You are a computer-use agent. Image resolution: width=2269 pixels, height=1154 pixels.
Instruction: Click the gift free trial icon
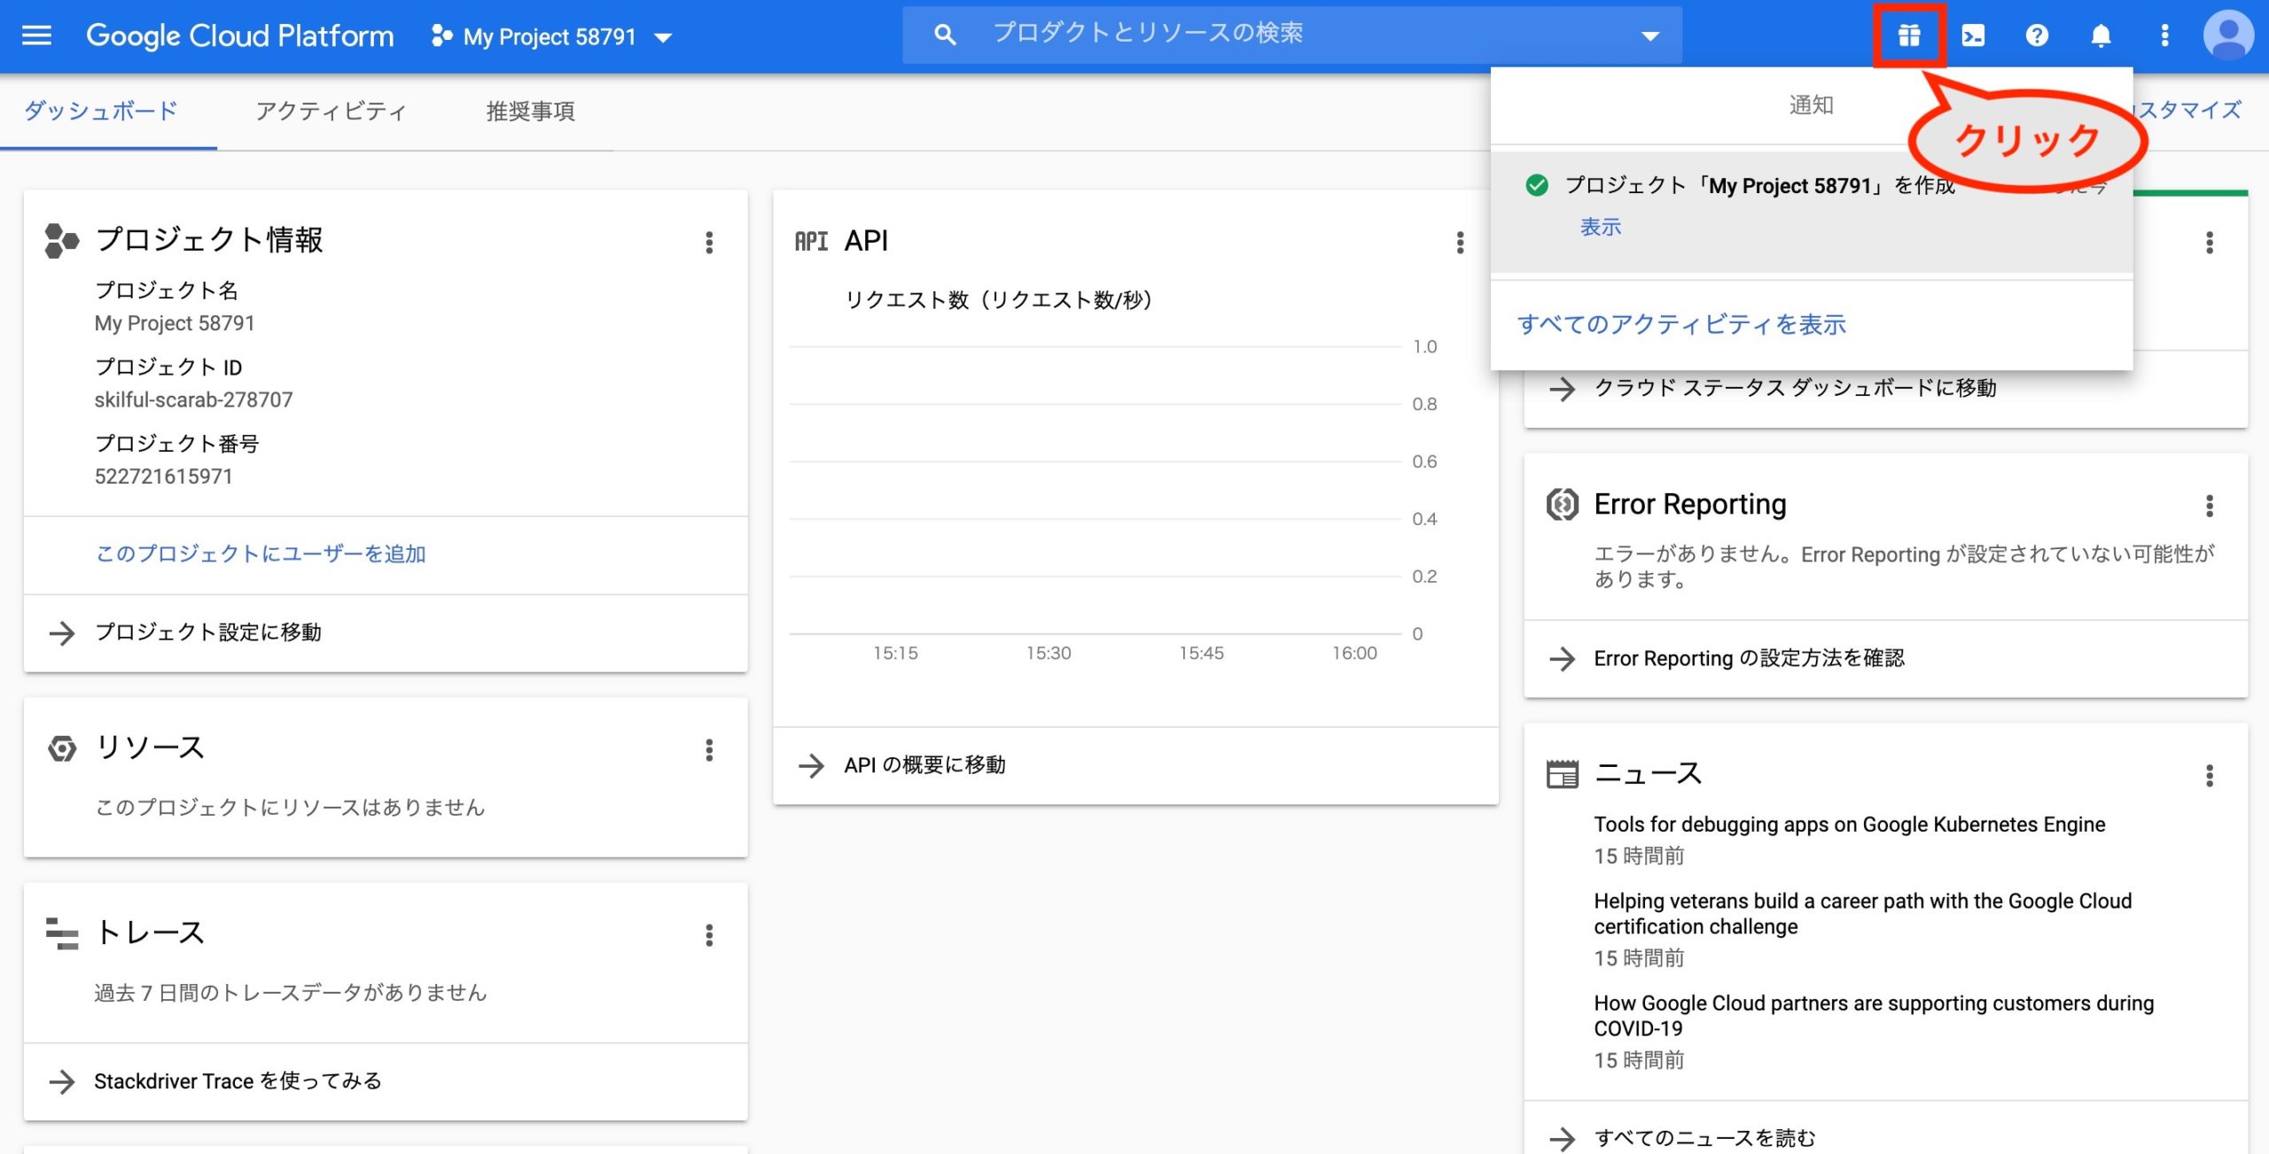pos(1909,35)
